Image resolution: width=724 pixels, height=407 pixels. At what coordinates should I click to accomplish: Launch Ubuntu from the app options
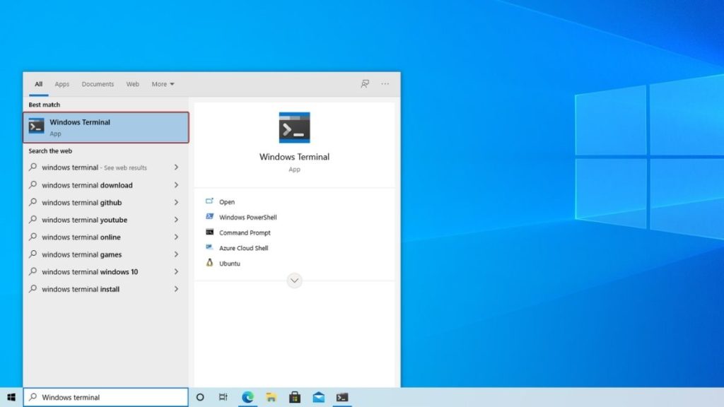coord(228,264)
